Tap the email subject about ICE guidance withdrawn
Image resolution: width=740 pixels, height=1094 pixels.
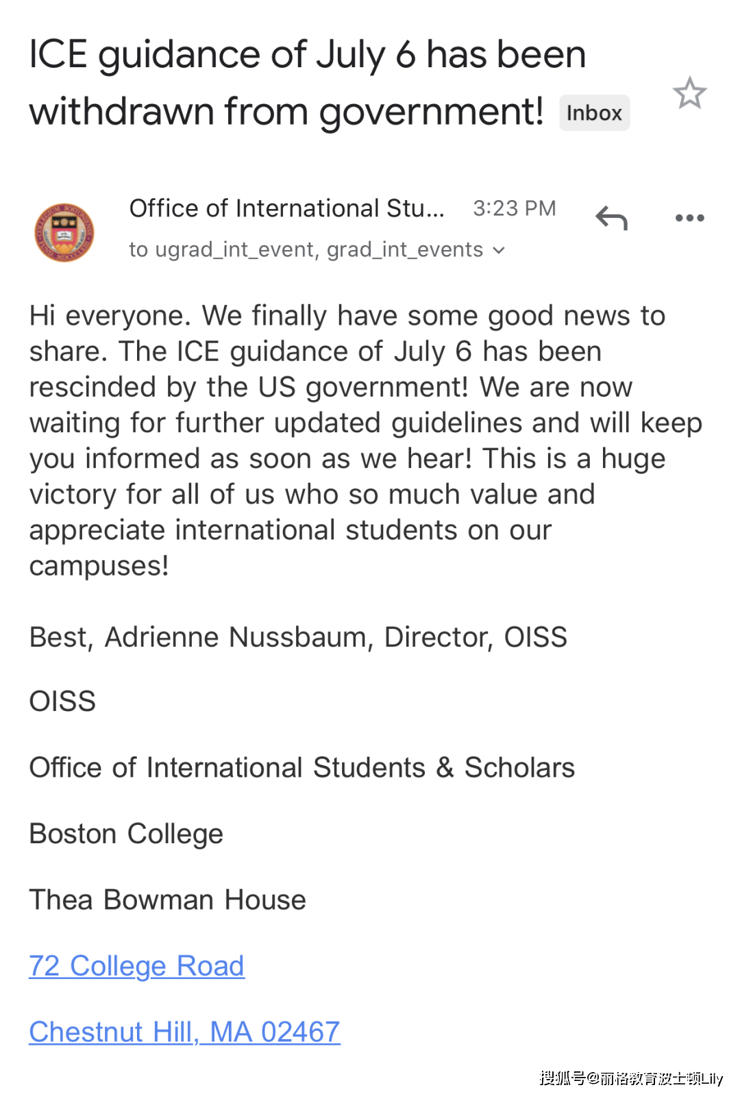click(x=307, y=83)
